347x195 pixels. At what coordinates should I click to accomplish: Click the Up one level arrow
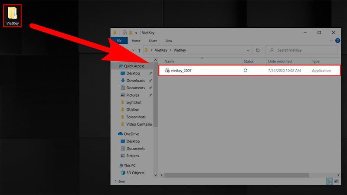coord(139,50)
